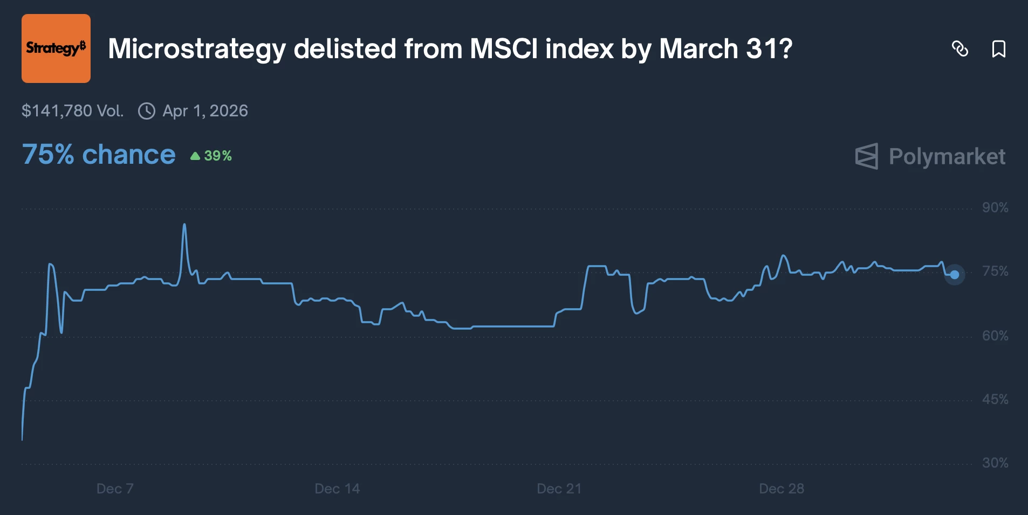Open the market question title link
The width and height of the screenshot is (1028, 515).
450,48
